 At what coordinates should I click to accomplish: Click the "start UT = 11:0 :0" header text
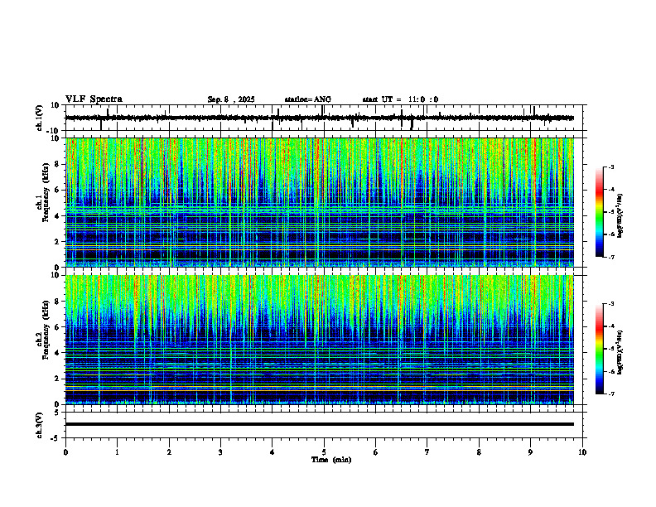[400, 99]
